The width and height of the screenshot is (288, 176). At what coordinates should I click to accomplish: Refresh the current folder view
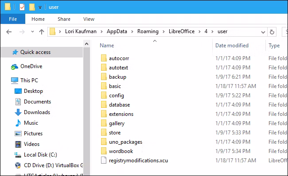pos(272,32)
